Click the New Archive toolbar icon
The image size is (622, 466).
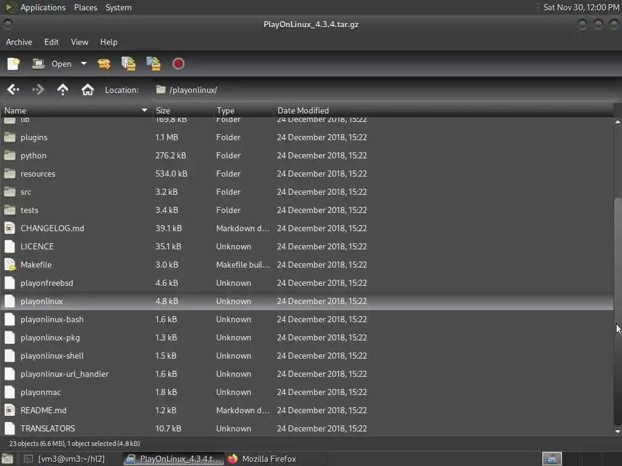(13, 64)
